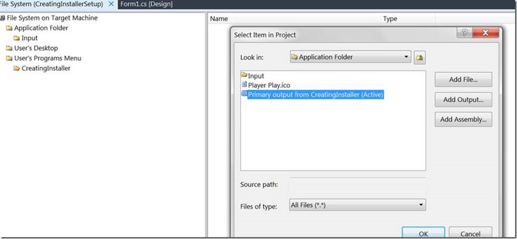Confirm selection with OK button
This screenshot has width=517, height=239.
pos(423,233)
